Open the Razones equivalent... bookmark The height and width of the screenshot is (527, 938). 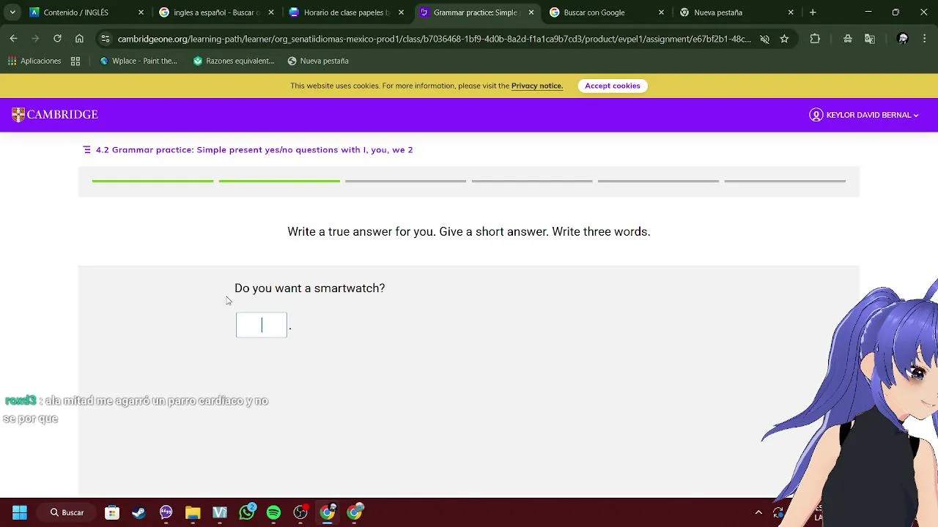233,61
